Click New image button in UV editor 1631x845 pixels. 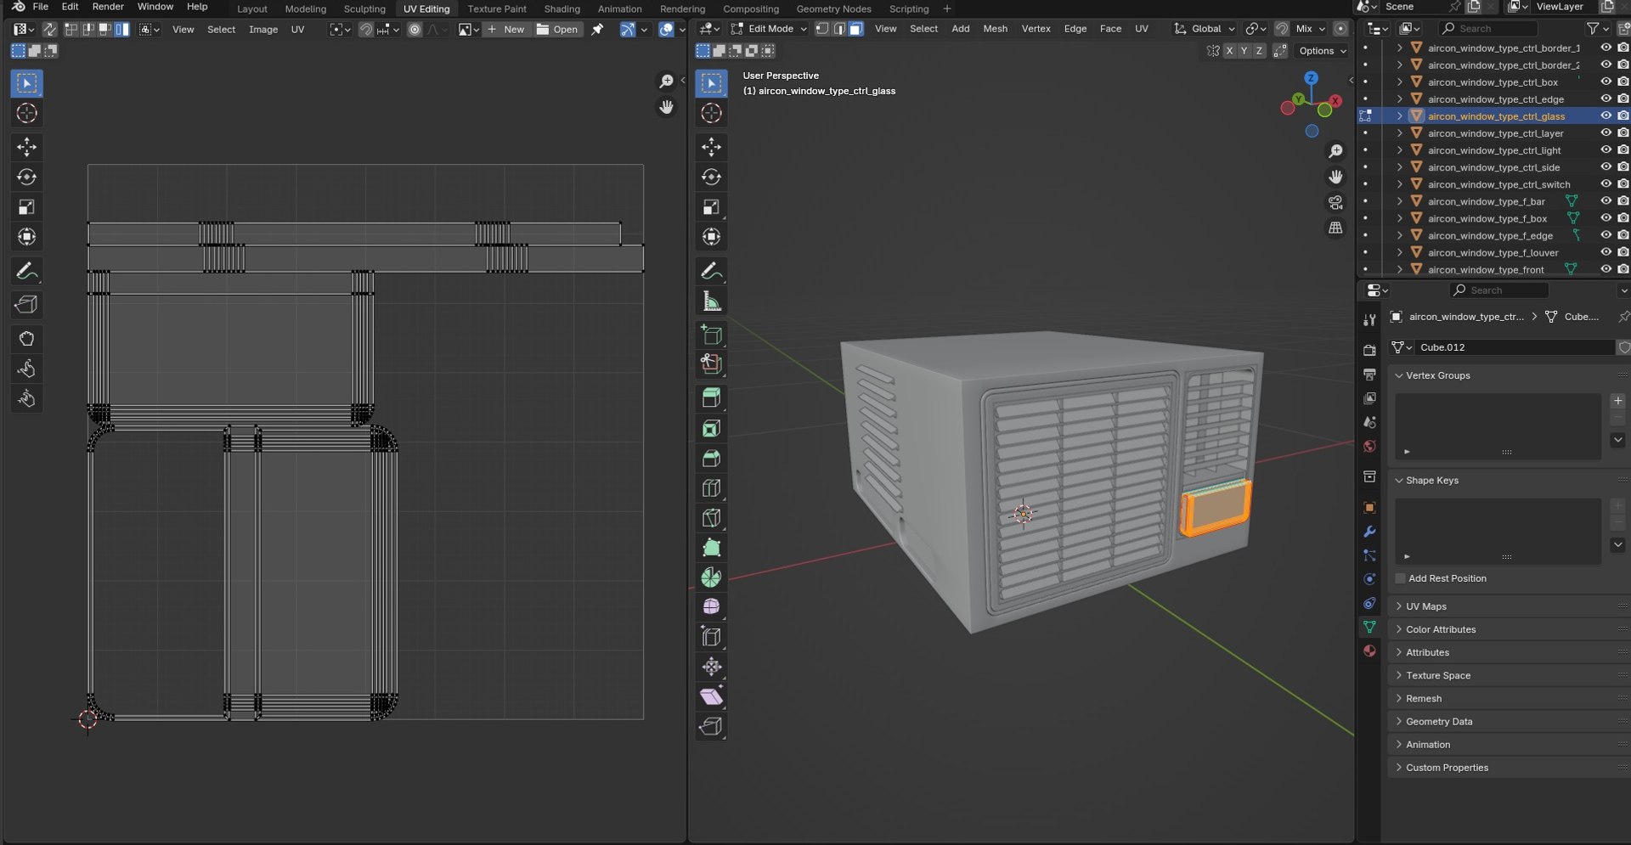(505, 30)
